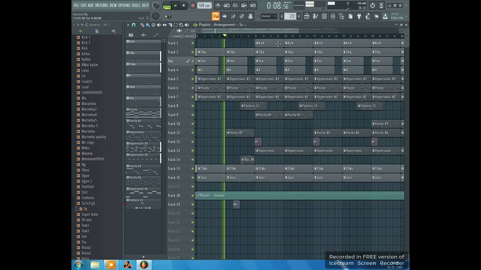Image resolution: width=481 pixels, height=270 pixels.
Task: Click the hat icon in toolbar
Action: (x=250, y=16)
